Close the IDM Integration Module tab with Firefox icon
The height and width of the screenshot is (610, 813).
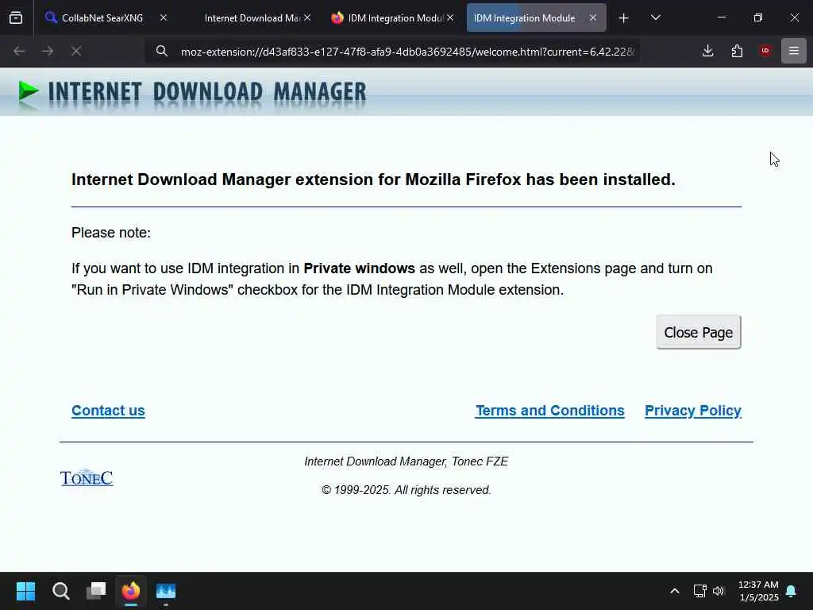click(451, 17)
